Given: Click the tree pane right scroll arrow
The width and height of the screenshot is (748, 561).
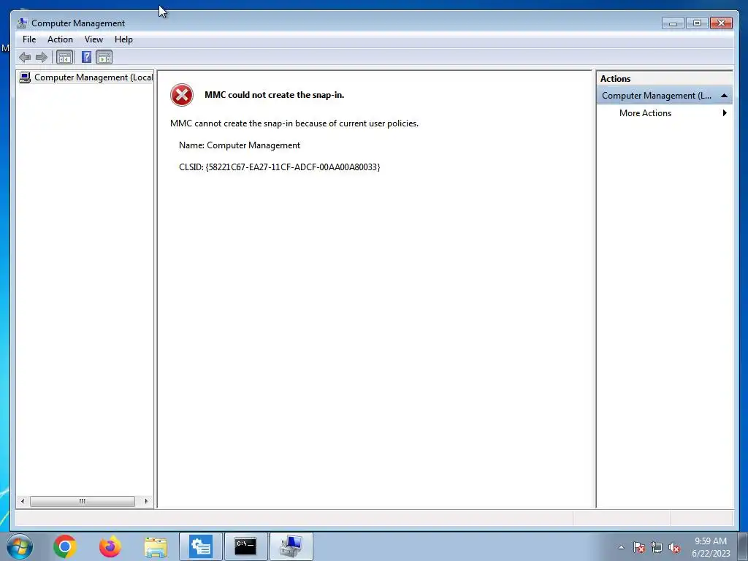Looking at the screenshot, I should click(x=146, y=501).
